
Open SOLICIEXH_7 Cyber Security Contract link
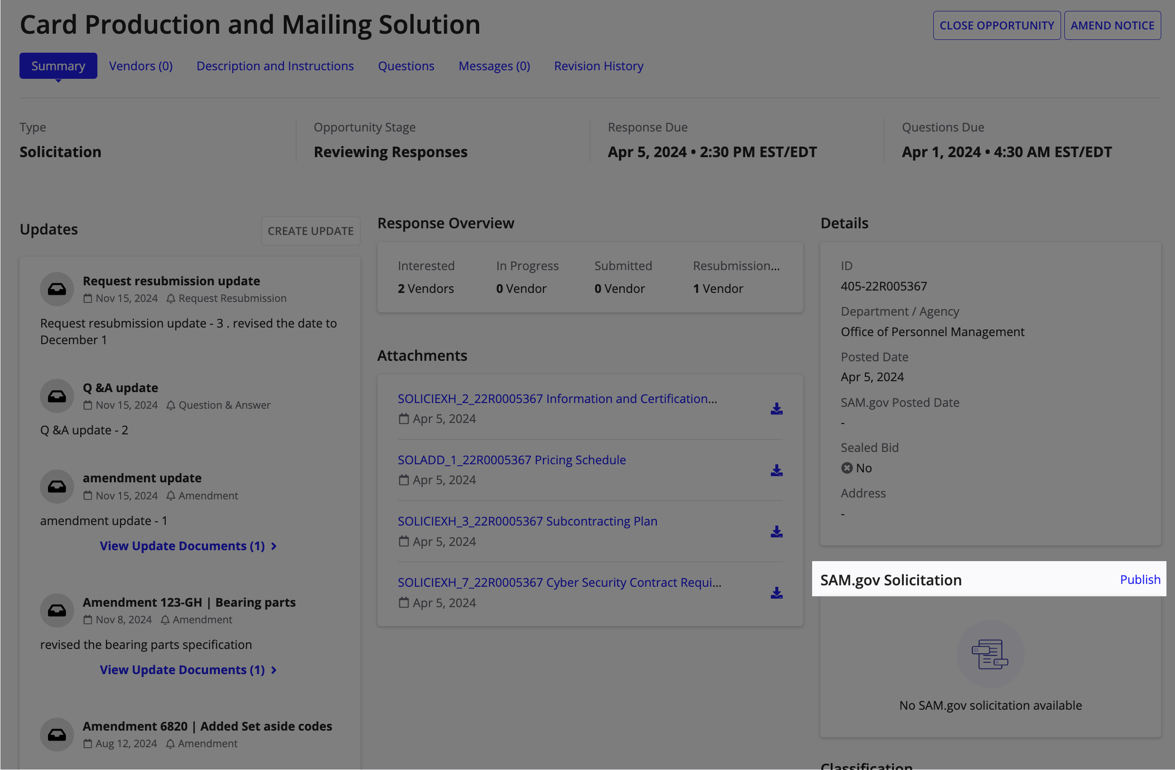coord(559,582)
